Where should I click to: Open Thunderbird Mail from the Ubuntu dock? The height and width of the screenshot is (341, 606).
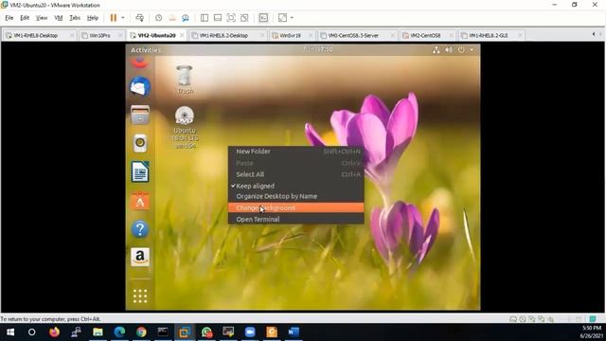140,86
